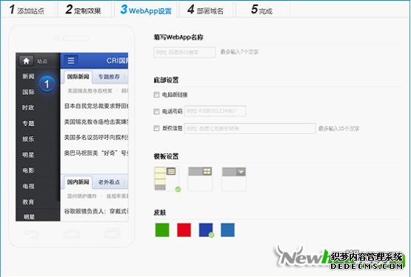This screenshot has width=411, height=277.
Task: Select 电视 in preview sidebar
Action: [x=28, y=187]
